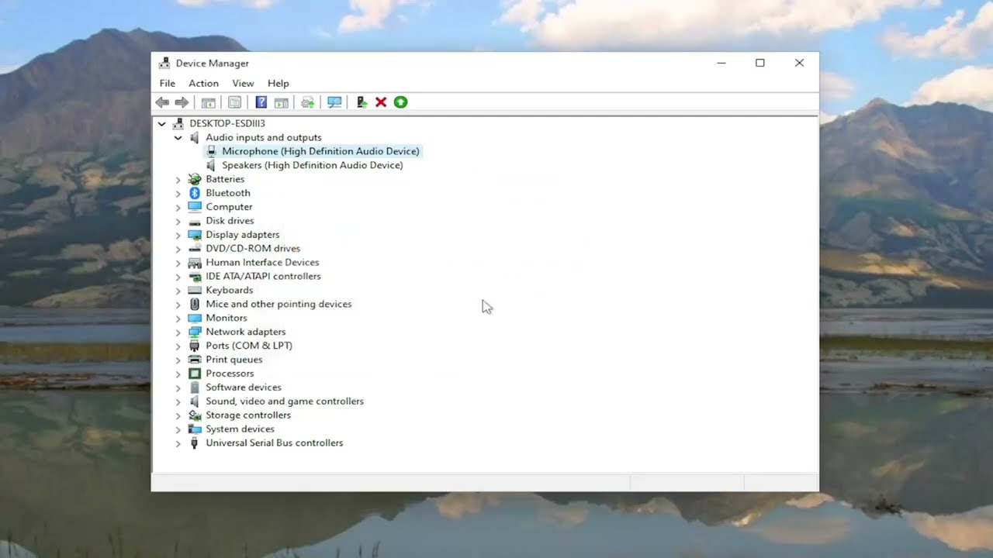This screenshot has height=558, width=993.
Task: Click the Monitors category icon
Action: [195, 319]
